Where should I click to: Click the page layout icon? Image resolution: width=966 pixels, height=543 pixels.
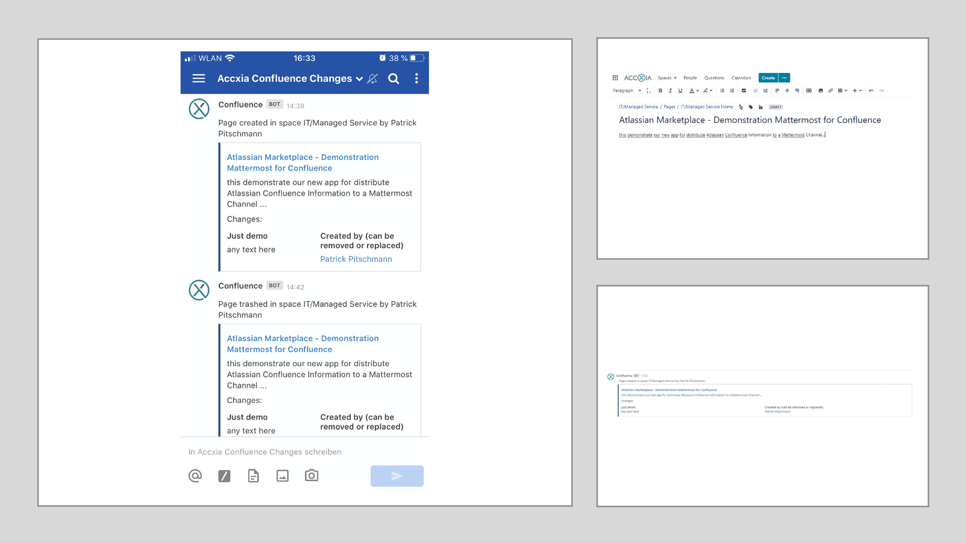809,91
